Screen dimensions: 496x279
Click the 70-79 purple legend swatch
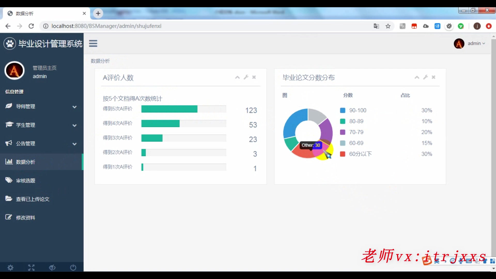(343, 132)
